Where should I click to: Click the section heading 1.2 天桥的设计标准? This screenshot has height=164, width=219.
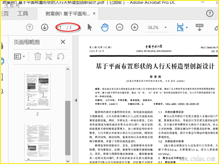click(x=171, y=141)
